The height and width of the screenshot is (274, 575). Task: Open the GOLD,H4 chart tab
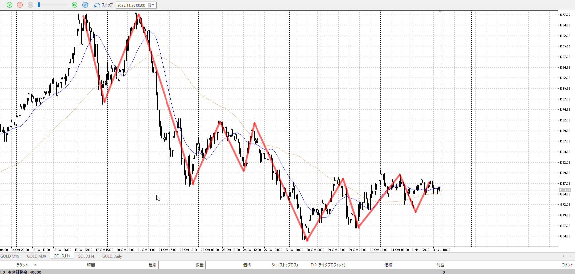pyautogui.click(x=86, y=256)
